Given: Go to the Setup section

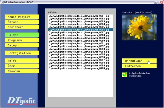Looking at the screenshot, I should point(22,45).
